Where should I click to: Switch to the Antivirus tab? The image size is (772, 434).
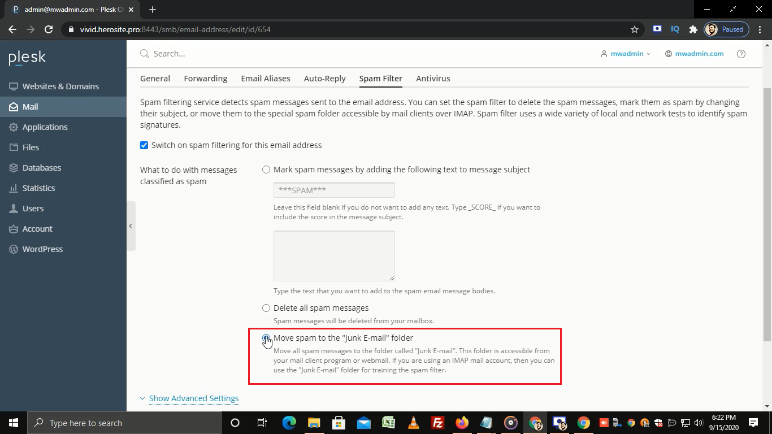coord(433,79)
